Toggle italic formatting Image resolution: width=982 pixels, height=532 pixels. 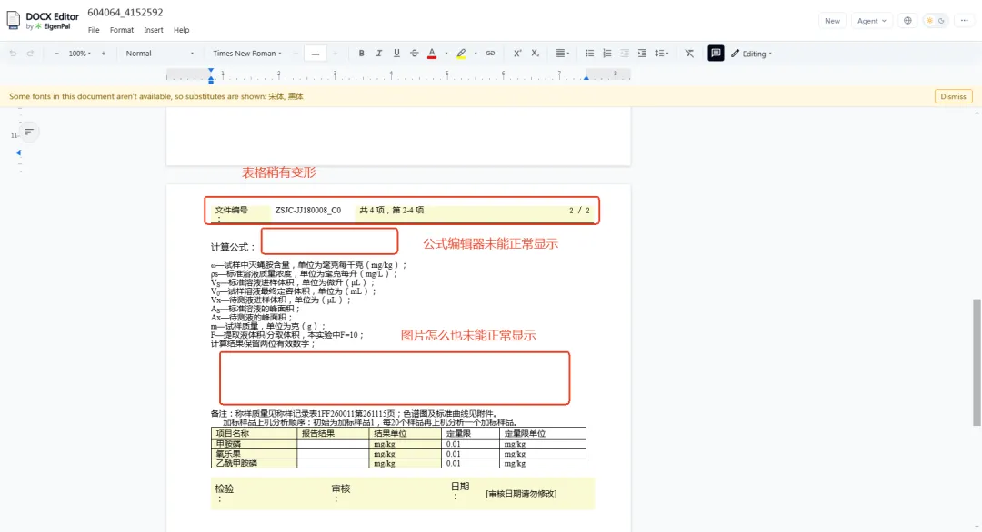click(x=379, y=54)
